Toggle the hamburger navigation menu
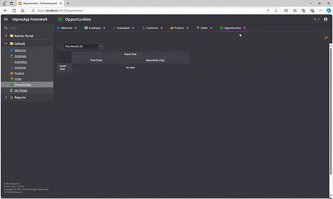 [x=6, y=19]
